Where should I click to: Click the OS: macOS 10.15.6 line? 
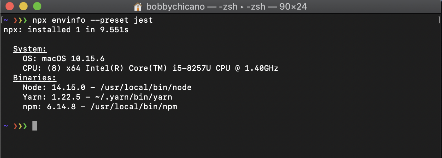(64, 59)
